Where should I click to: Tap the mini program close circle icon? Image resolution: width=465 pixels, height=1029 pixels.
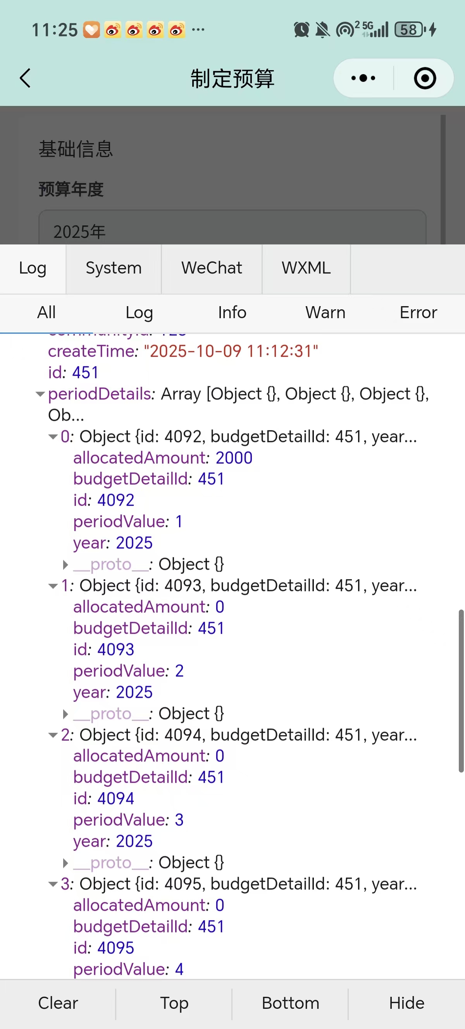point(425,78)
